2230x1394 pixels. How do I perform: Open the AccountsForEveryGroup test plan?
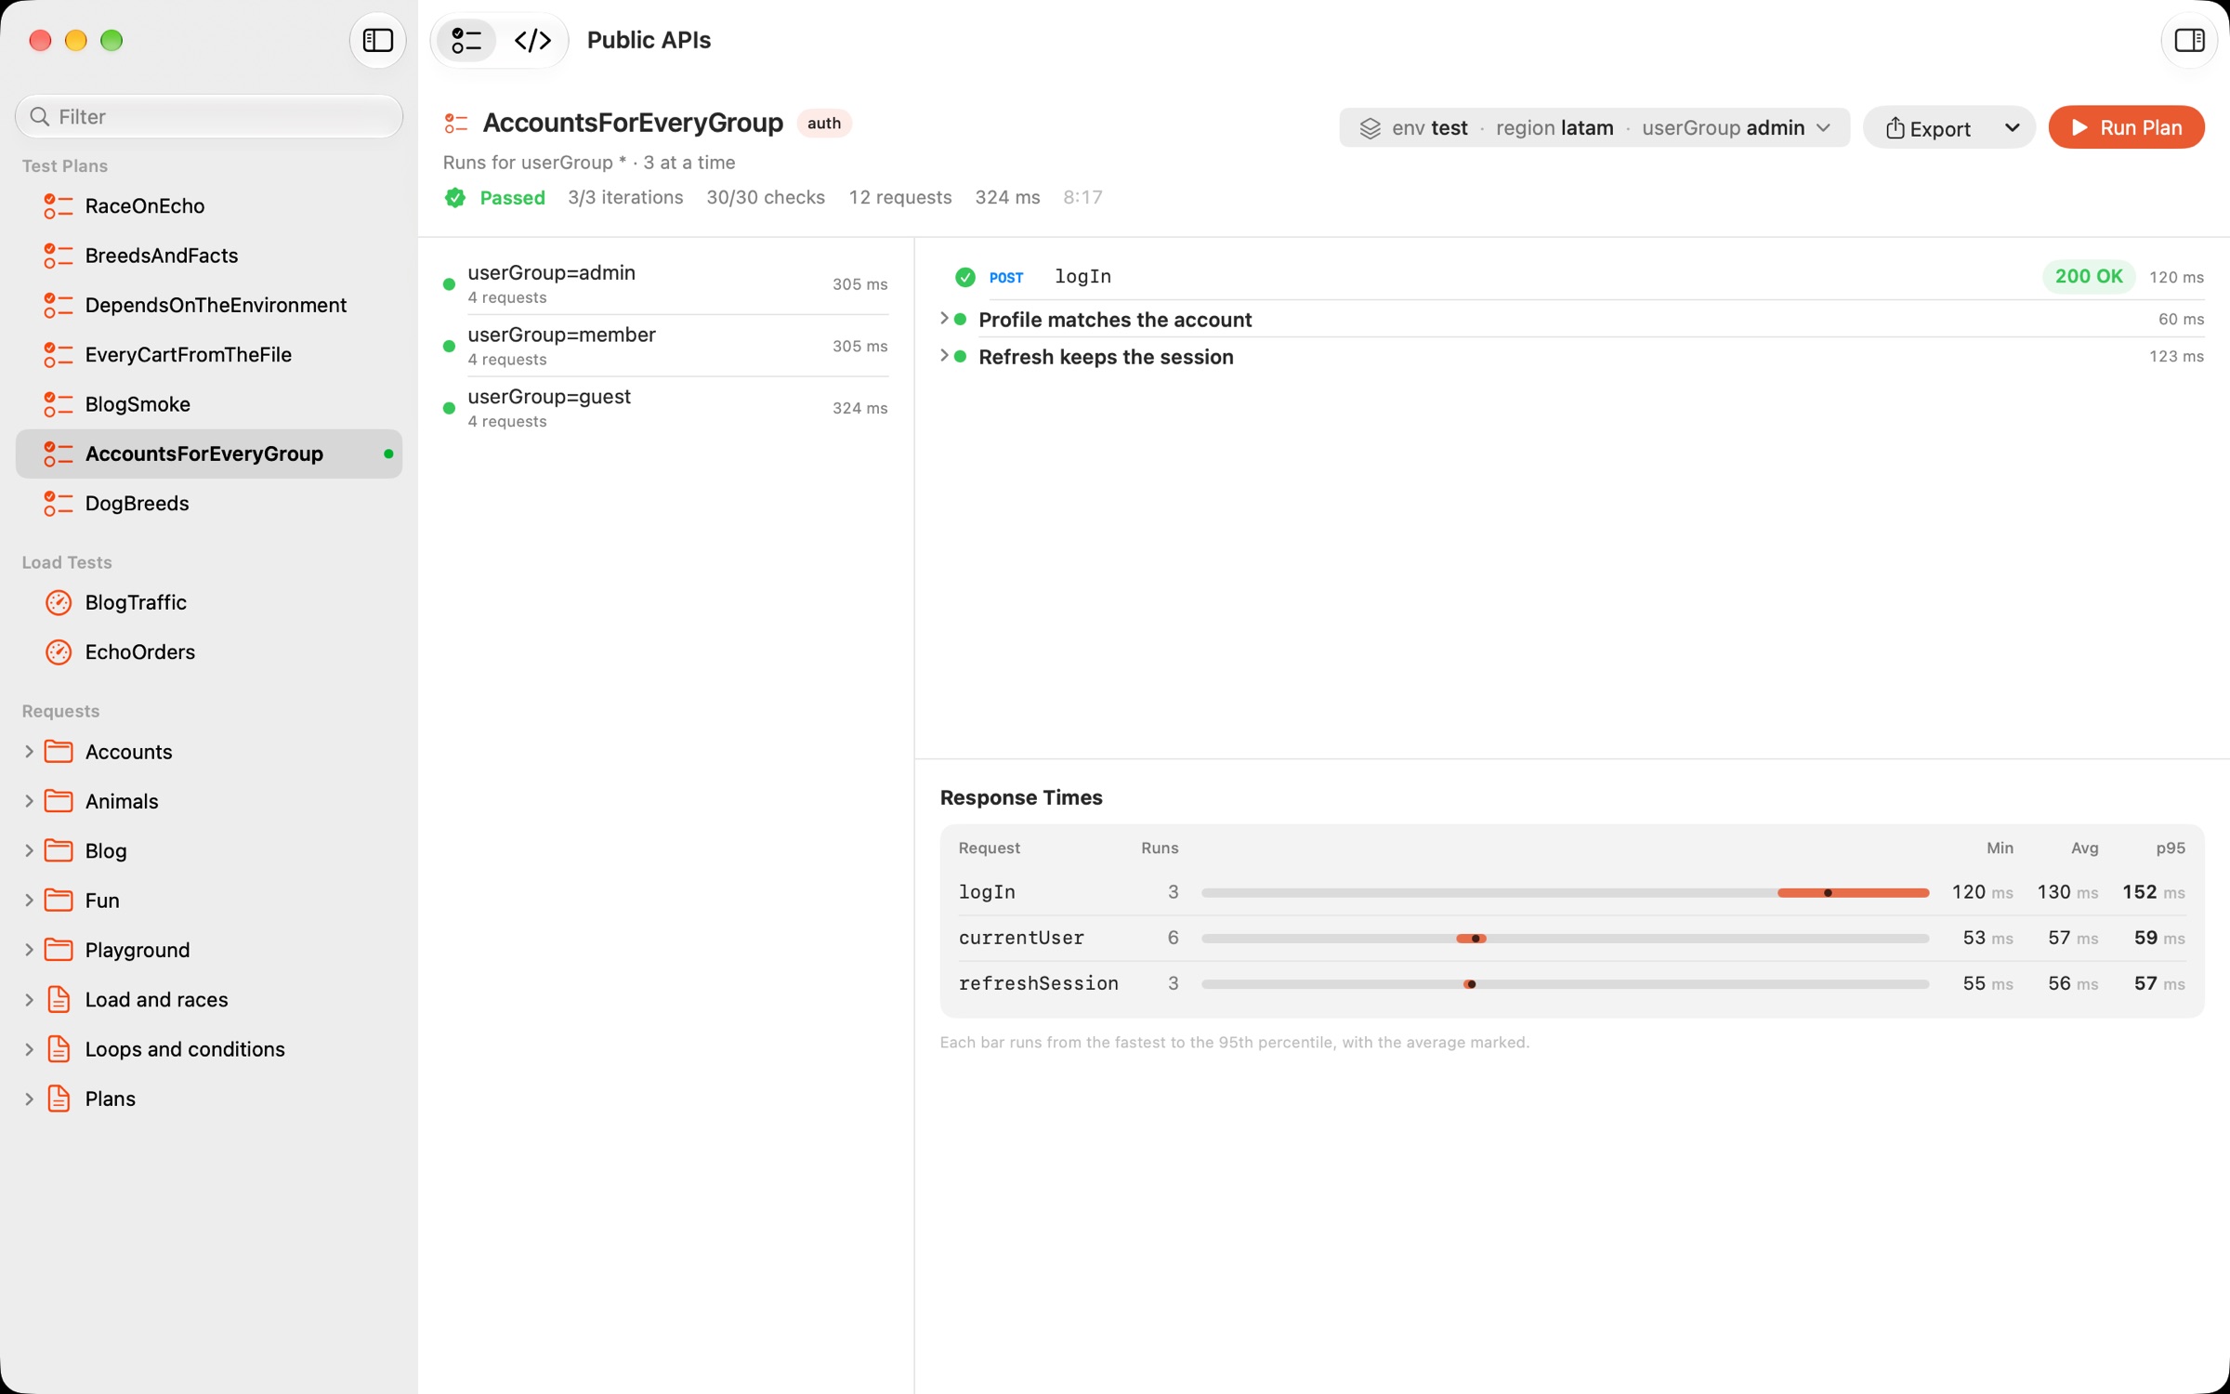tap(209, 454)
